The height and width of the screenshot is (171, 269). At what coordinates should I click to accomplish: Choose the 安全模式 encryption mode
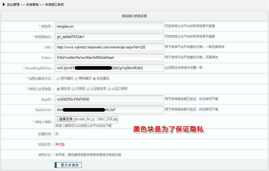pos(94,78)
